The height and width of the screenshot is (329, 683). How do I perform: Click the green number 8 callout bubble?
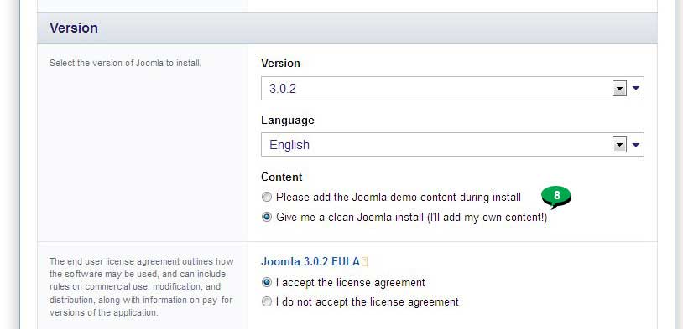(556, 197)
